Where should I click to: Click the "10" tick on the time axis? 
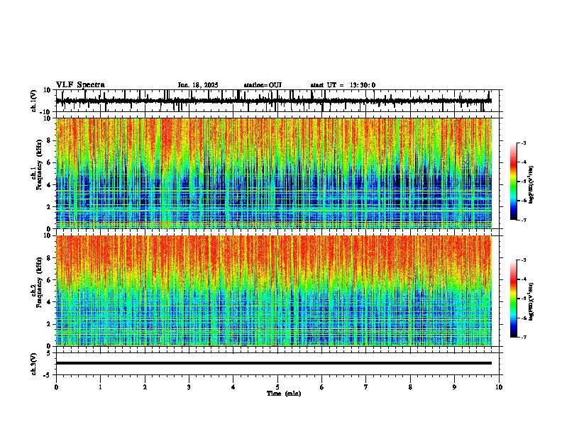click(499, 387)
